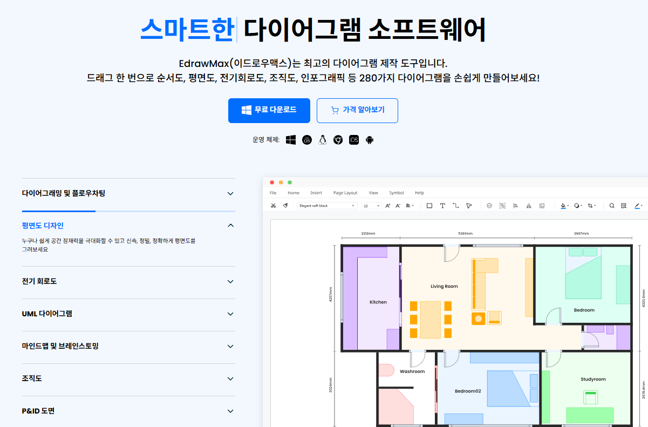Collapse the 평면도 디자인 section

coord(128,225)
